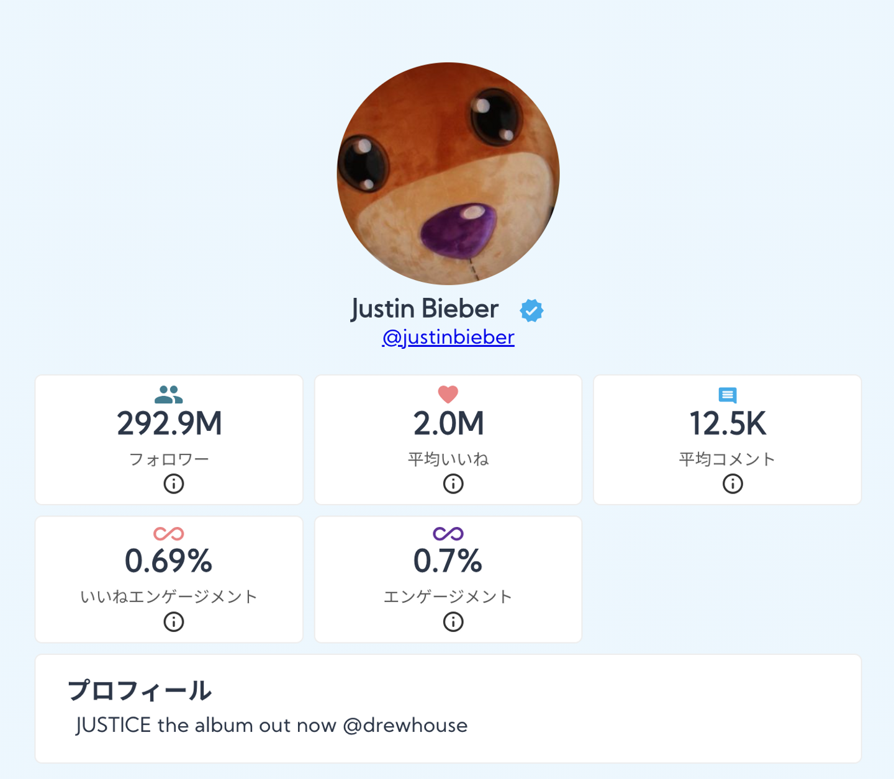Screen dimensions: 894x779
Task: Click the info icon under いいねエンゲージメント
Action: 174,621
